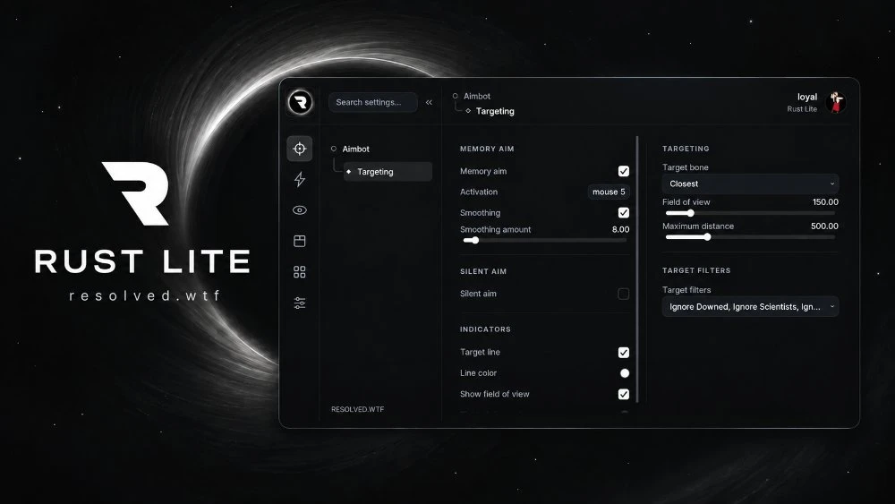The image size is (895, 504).
Task: Toggle the Smoothing checkbox
Action: [x=624, y=213]
